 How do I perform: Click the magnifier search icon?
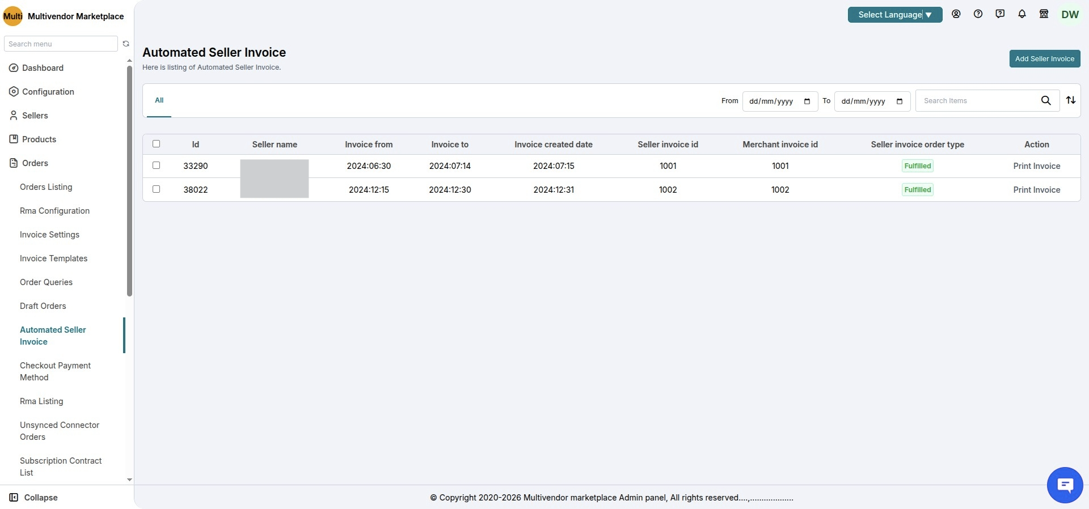click(1046, 101)
